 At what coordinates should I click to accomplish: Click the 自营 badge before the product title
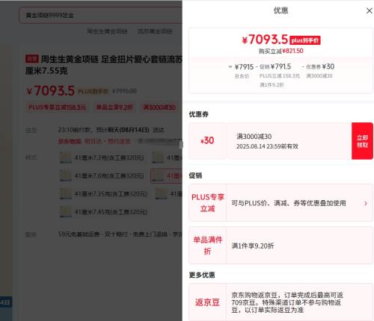point(32,59)
